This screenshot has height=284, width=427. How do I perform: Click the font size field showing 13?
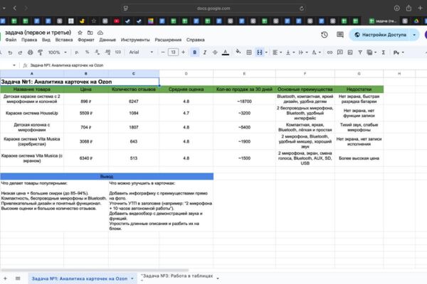click(173, 52)
